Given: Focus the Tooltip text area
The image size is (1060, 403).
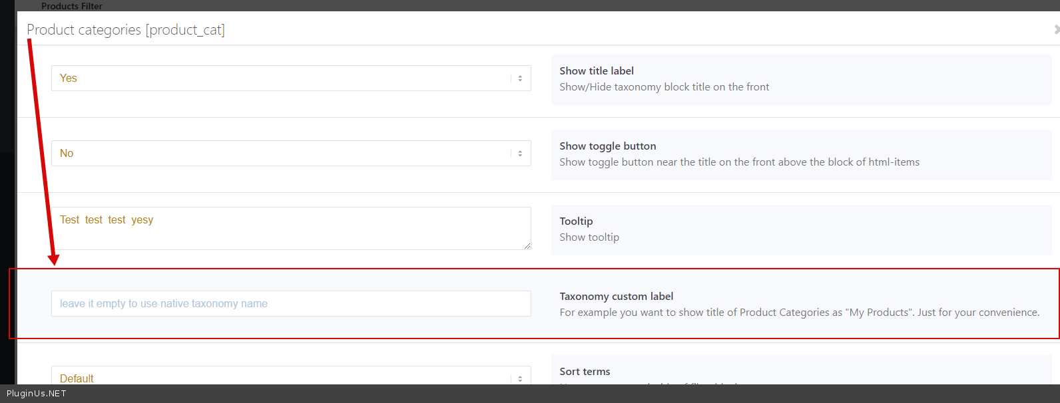Looking at the screenshot, I should coord(291,228).
